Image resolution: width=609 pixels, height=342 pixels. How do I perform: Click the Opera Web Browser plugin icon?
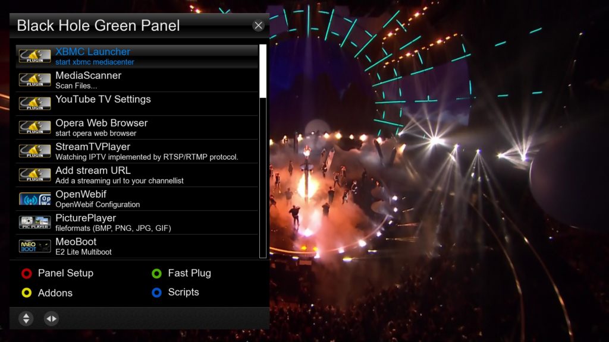pos(35,127)
